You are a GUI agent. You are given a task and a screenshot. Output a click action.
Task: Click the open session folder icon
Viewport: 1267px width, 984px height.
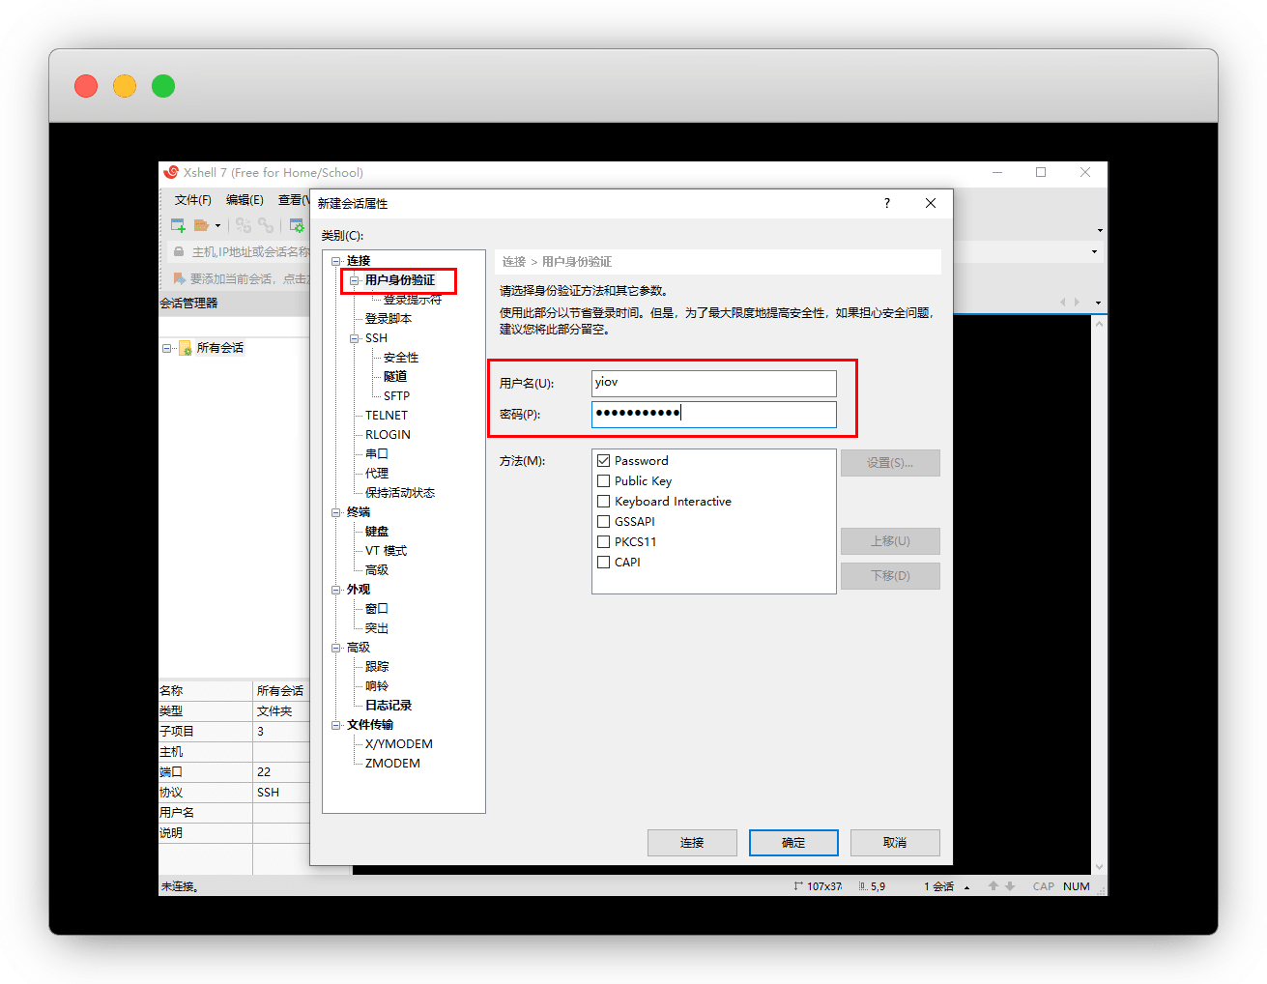[x=201, y=225]
